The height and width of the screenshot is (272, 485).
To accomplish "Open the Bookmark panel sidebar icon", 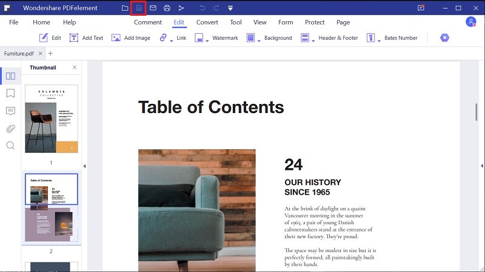I will 10,93.
